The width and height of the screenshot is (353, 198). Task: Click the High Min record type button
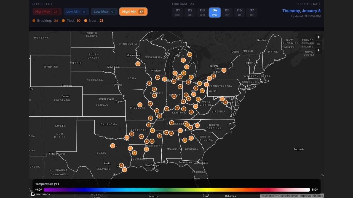coord(133,12)
